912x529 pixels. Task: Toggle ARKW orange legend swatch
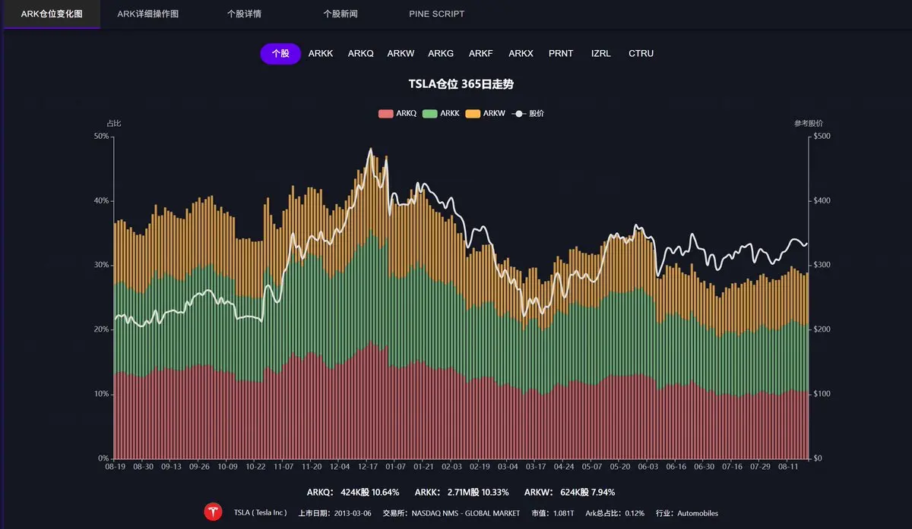click(473, 114)
